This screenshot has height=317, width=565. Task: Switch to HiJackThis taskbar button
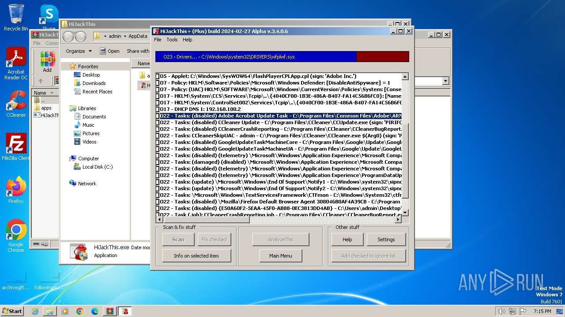pyautogui.click(x=125, y=311)
